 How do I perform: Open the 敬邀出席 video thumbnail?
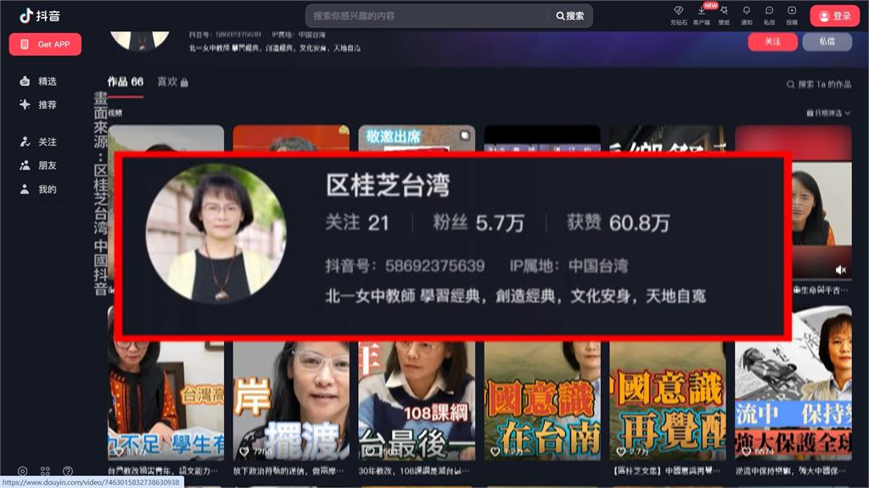click(416, 138)
